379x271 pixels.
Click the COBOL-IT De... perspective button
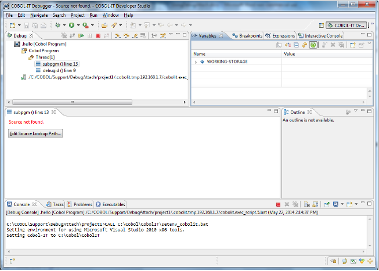(x=346, y=26)
